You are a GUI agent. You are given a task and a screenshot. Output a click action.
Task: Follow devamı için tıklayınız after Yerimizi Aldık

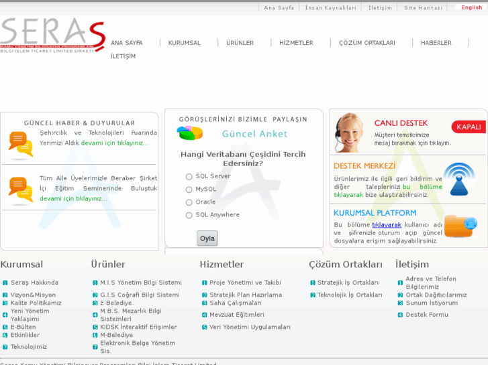tap(115, 143)
